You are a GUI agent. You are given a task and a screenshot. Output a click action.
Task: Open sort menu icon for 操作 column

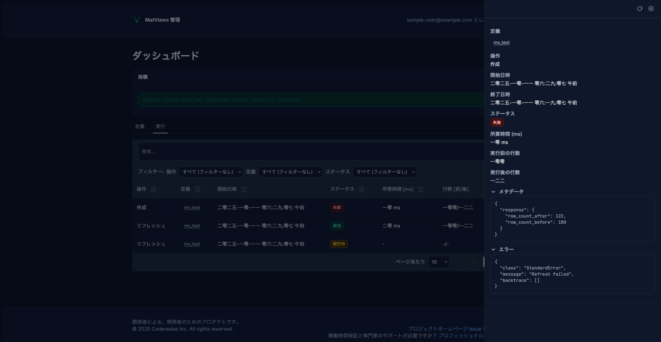[154, 189]
